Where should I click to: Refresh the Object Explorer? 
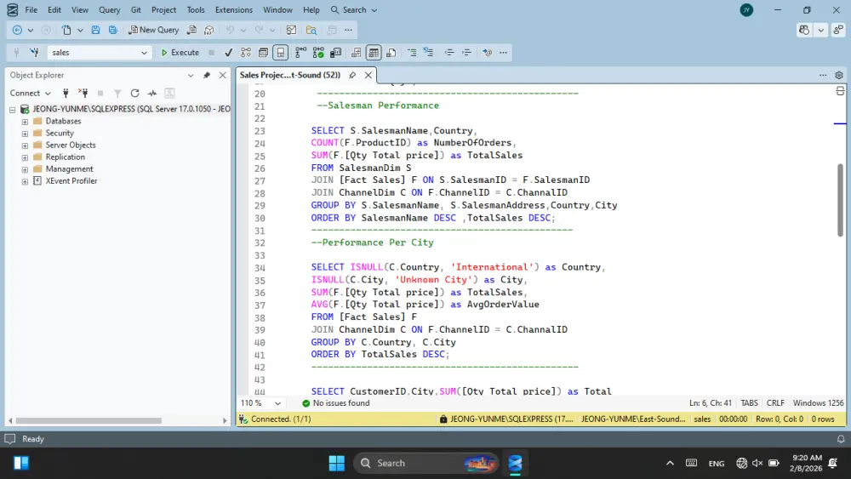134,94
